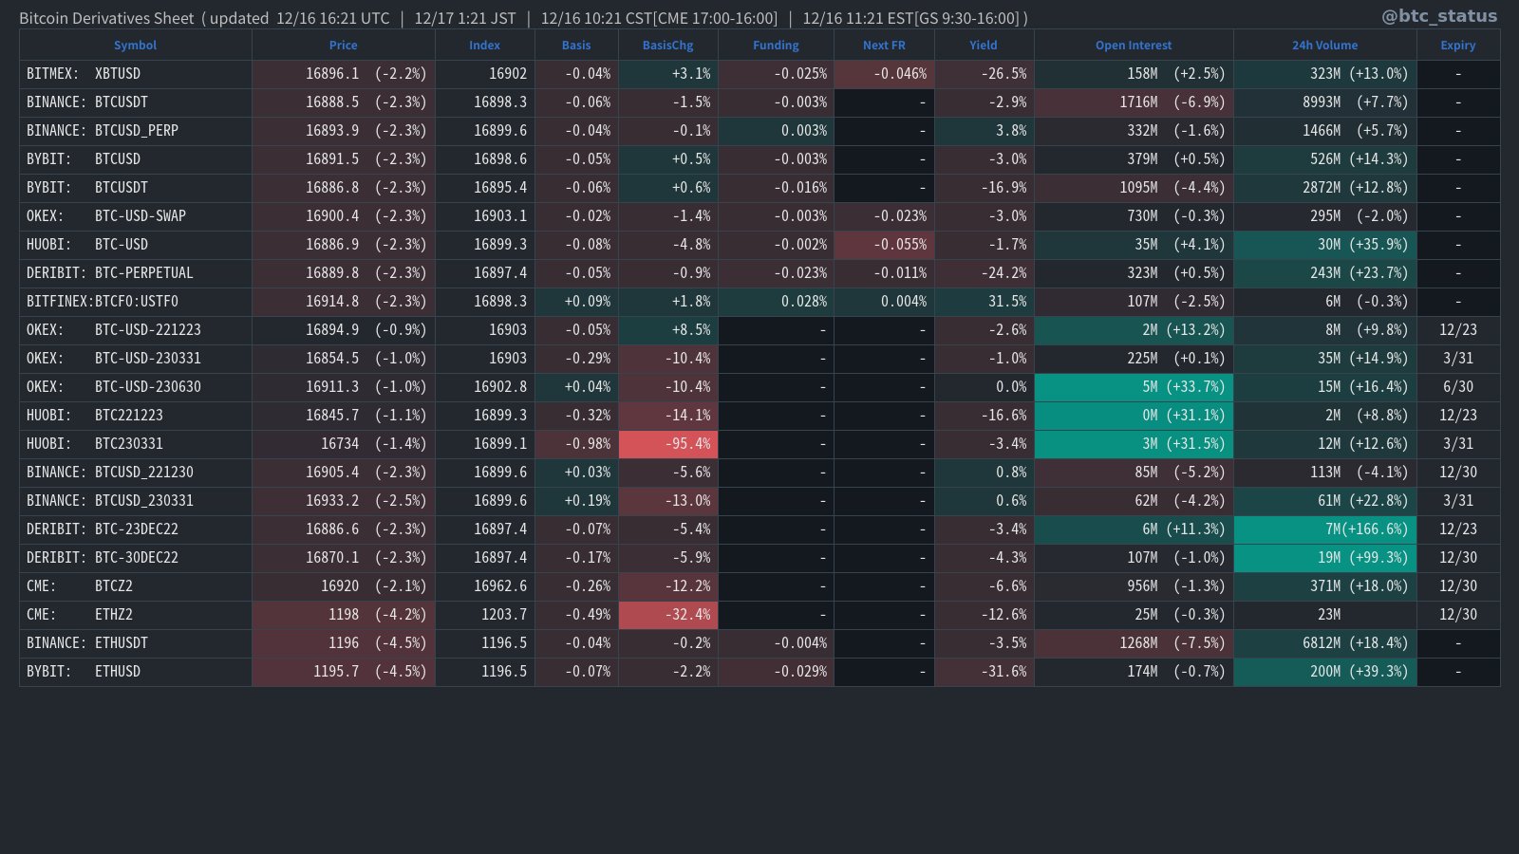Select the OKEX BTC-USD-SWAP row
1519x854 pixels.
coord(135,215)
